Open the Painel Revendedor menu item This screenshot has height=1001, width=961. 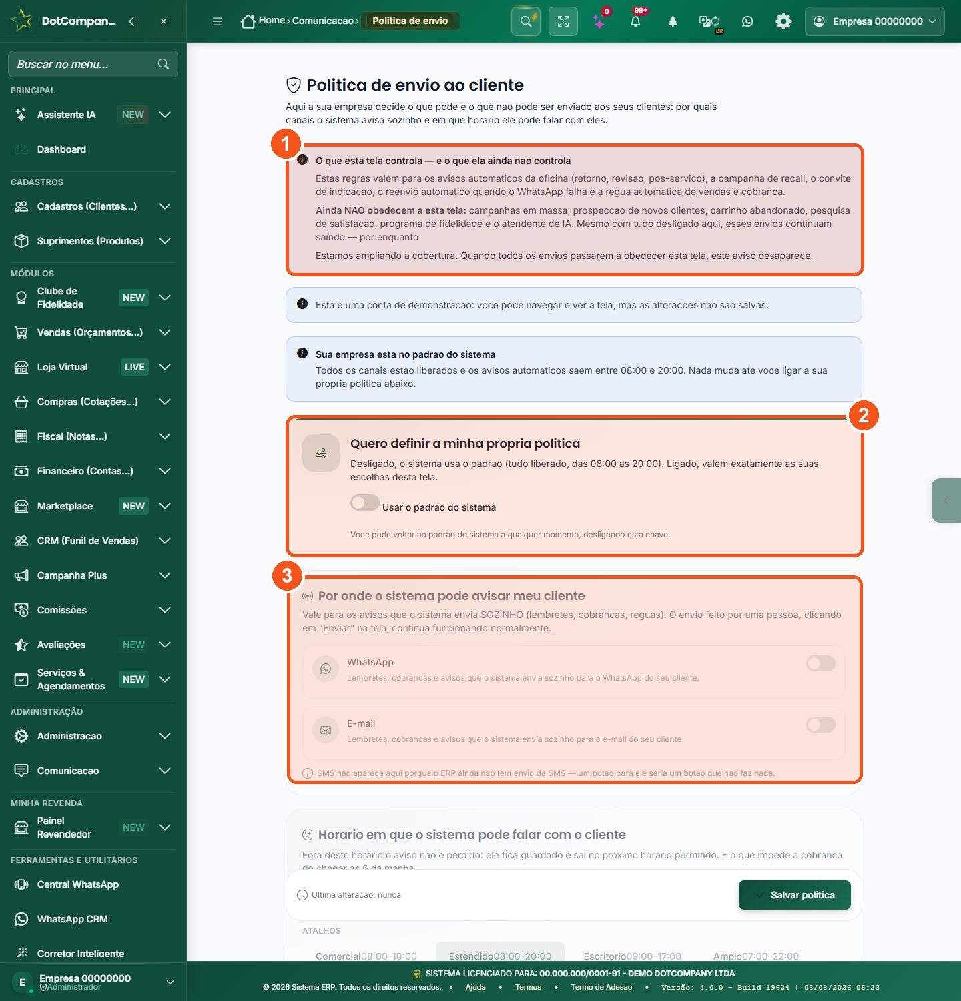(93, 827)
